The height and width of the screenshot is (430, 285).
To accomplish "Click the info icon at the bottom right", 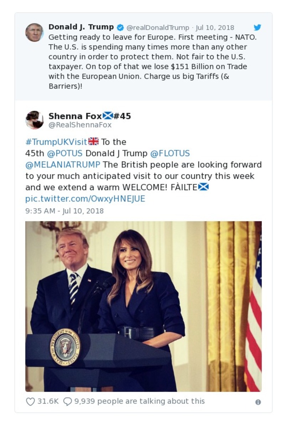I will point(258,402).
